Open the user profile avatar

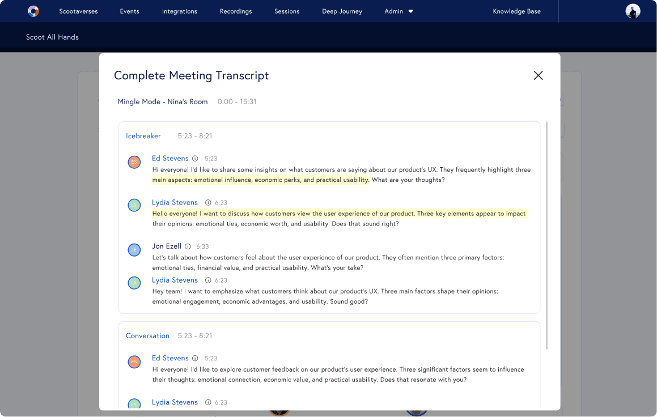click(633, 11)
